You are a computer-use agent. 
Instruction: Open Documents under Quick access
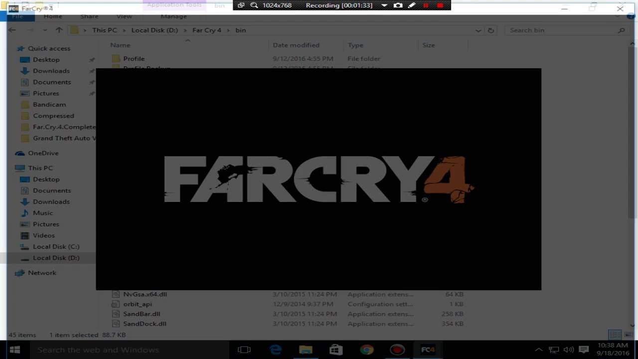click(52, 82)
